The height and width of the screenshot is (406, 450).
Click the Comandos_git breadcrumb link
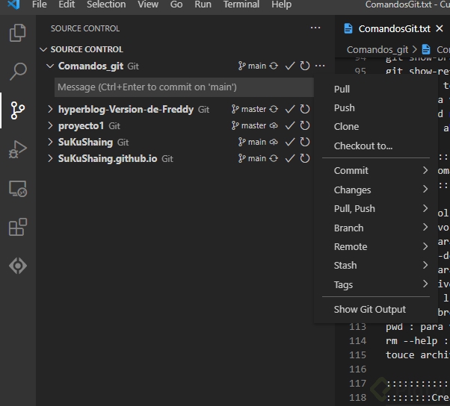(x=377, y=50)
